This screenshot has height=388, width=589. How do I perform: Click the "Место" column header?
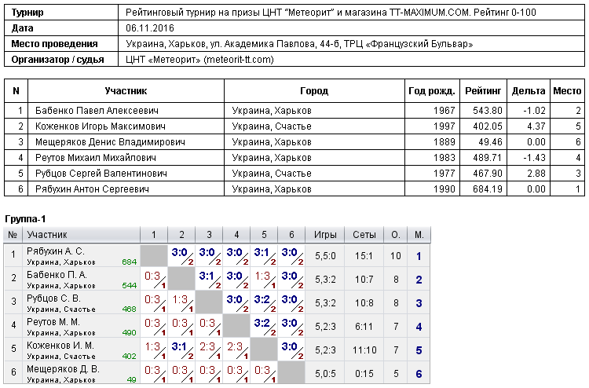pyautogui.click(x=567, y=91)
